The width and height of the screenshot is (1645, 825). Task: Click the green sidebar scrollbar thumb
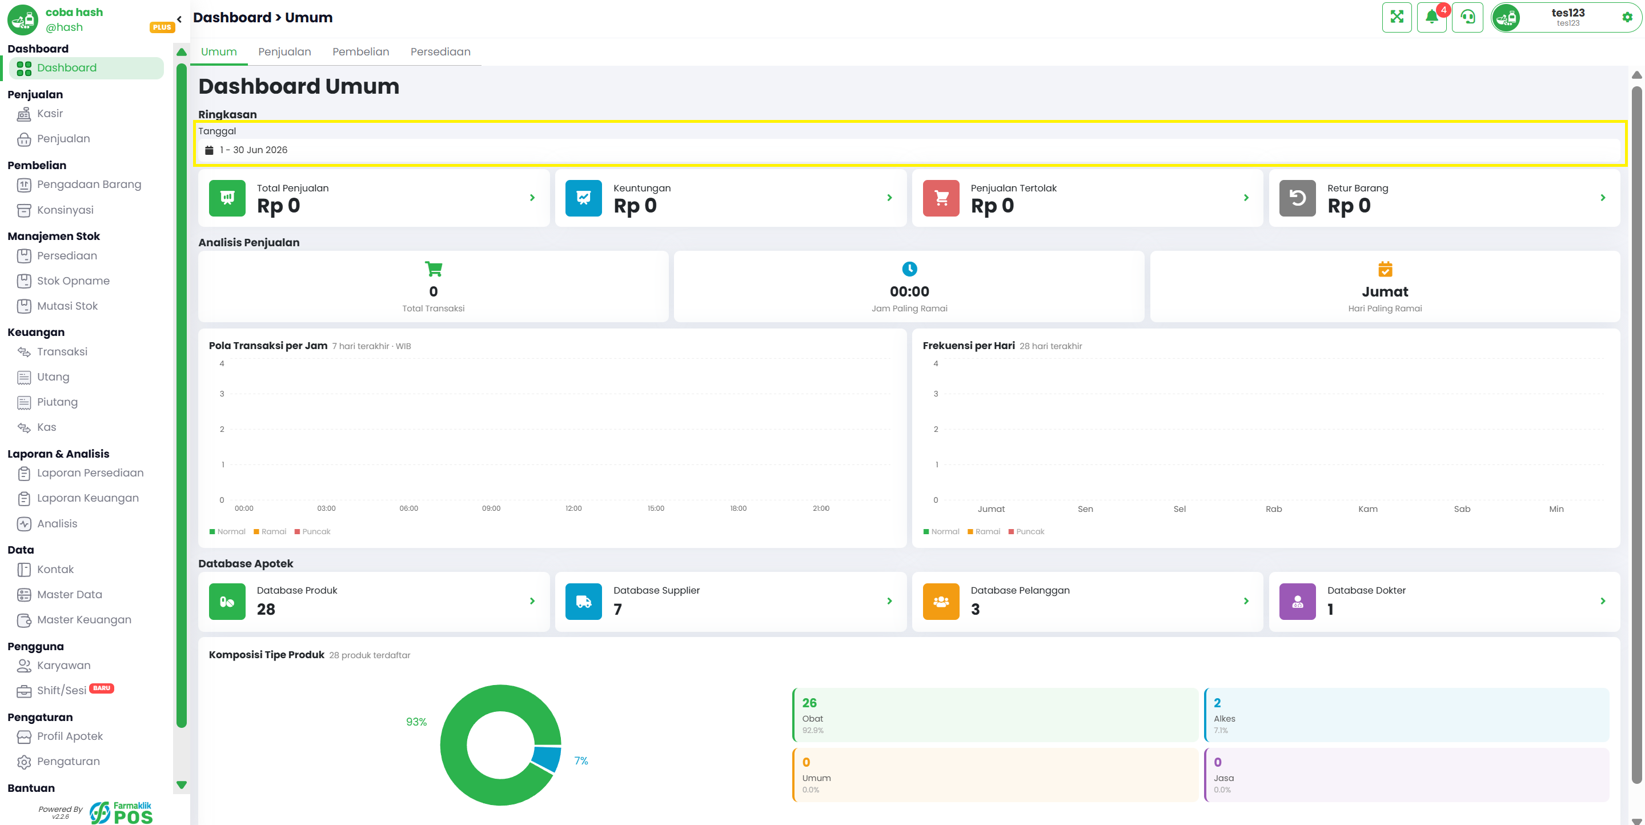[182, 396]
